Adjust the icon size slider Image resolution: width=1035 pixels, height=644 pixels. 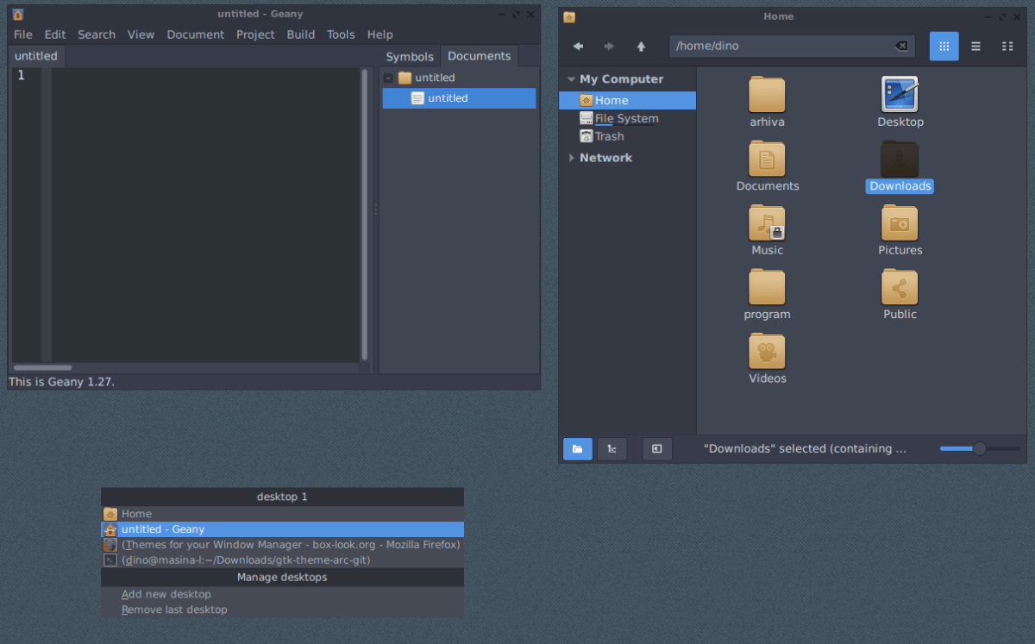click(x=979, y=448)
